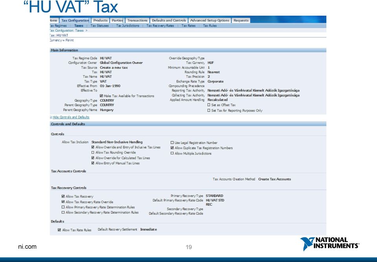377x262 pixels.
Task: Enable Allow Tax Rounding Override
Action: [93, 152]
